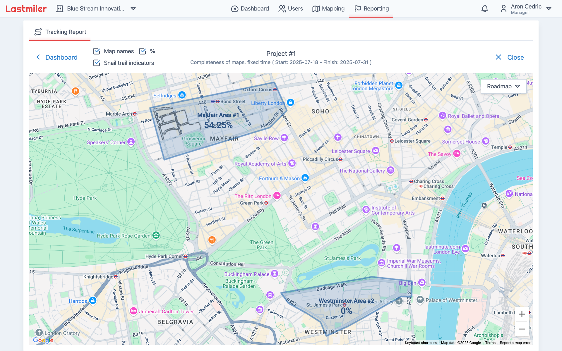Screen dimensions: 562x351
Task: Click the Aron Cedric Manager name
Action: point(526,9)
